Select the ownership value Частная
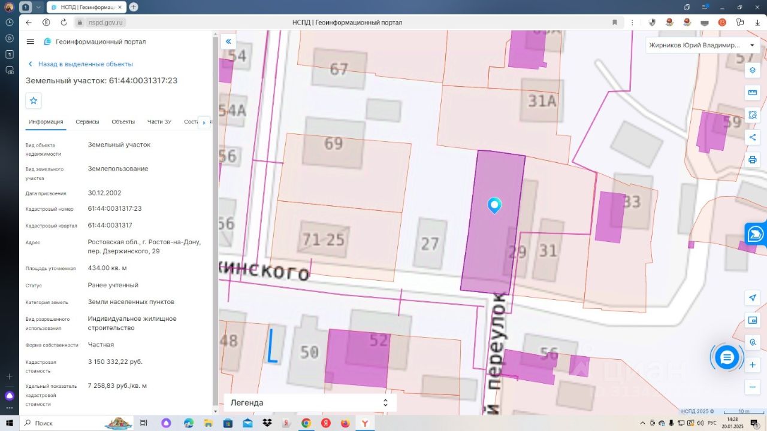The image size is (767, 431). 101,345
